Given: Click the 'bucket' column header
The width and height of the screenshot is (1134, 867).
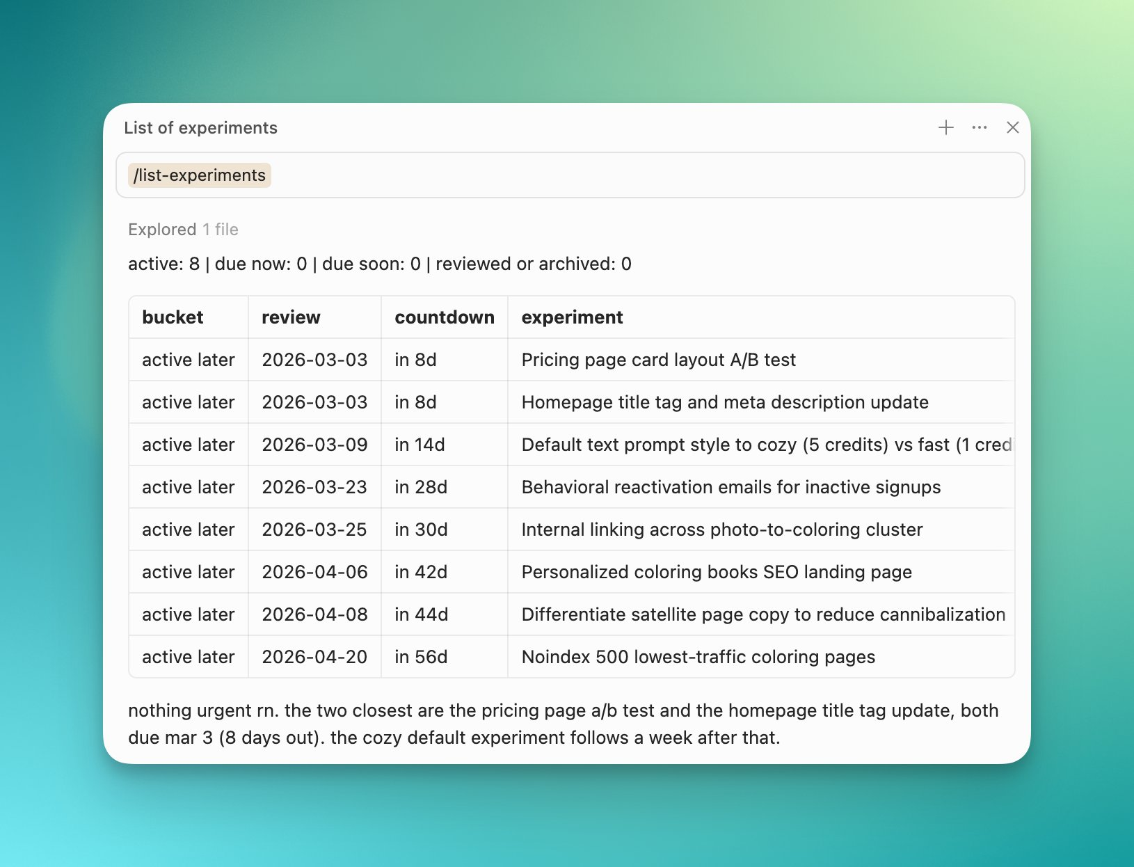Looking at the screenshot, I should point(173,317).
